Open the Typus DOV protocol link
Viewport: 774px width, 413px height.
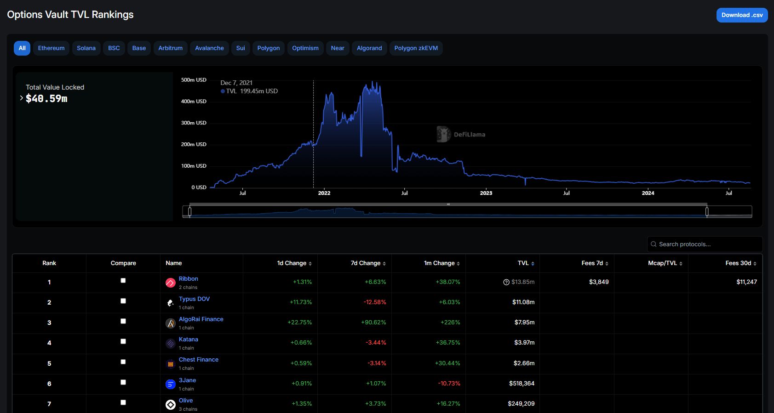pyautogui.click(x=194, y=299)
